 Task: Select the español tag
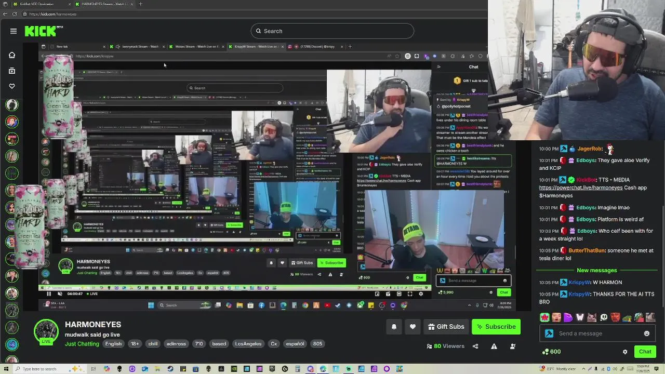(295, 344)
